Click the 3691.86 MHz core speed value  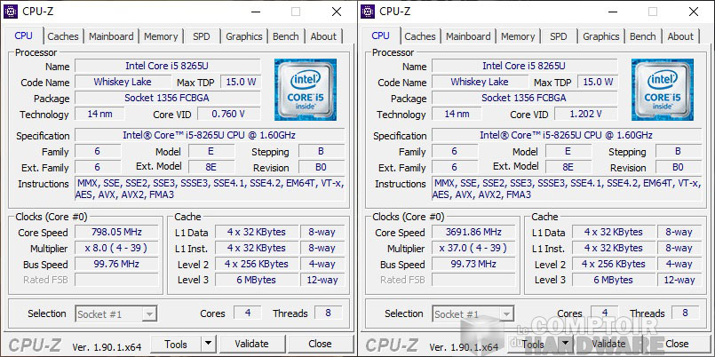(473, 232)
